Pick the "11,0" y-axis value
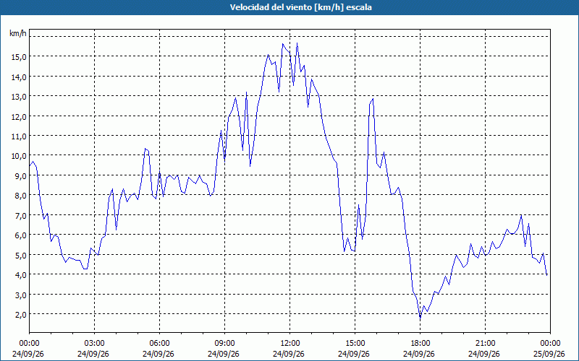This screenshot has width=579, height=361. pos(19,136)
